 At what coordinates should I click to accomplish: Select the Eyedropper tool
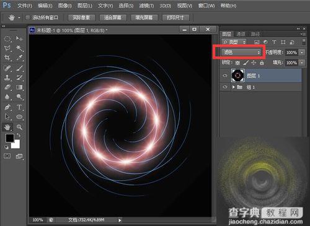[19, 58]
